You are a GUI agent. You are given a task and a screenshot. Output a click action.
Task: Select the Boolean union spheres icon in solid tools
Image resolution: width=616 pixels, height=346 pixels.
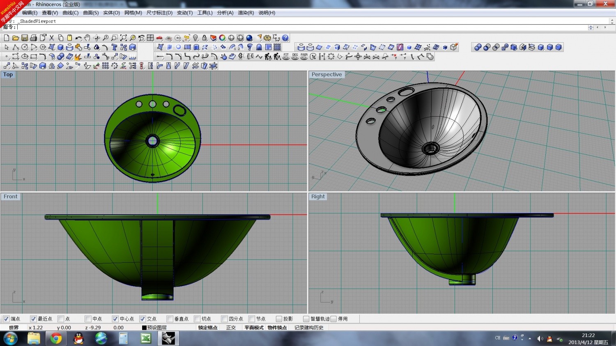[x=478, y=47]
